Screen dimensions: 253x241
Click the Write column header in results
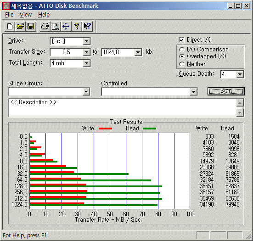[202, 128]
